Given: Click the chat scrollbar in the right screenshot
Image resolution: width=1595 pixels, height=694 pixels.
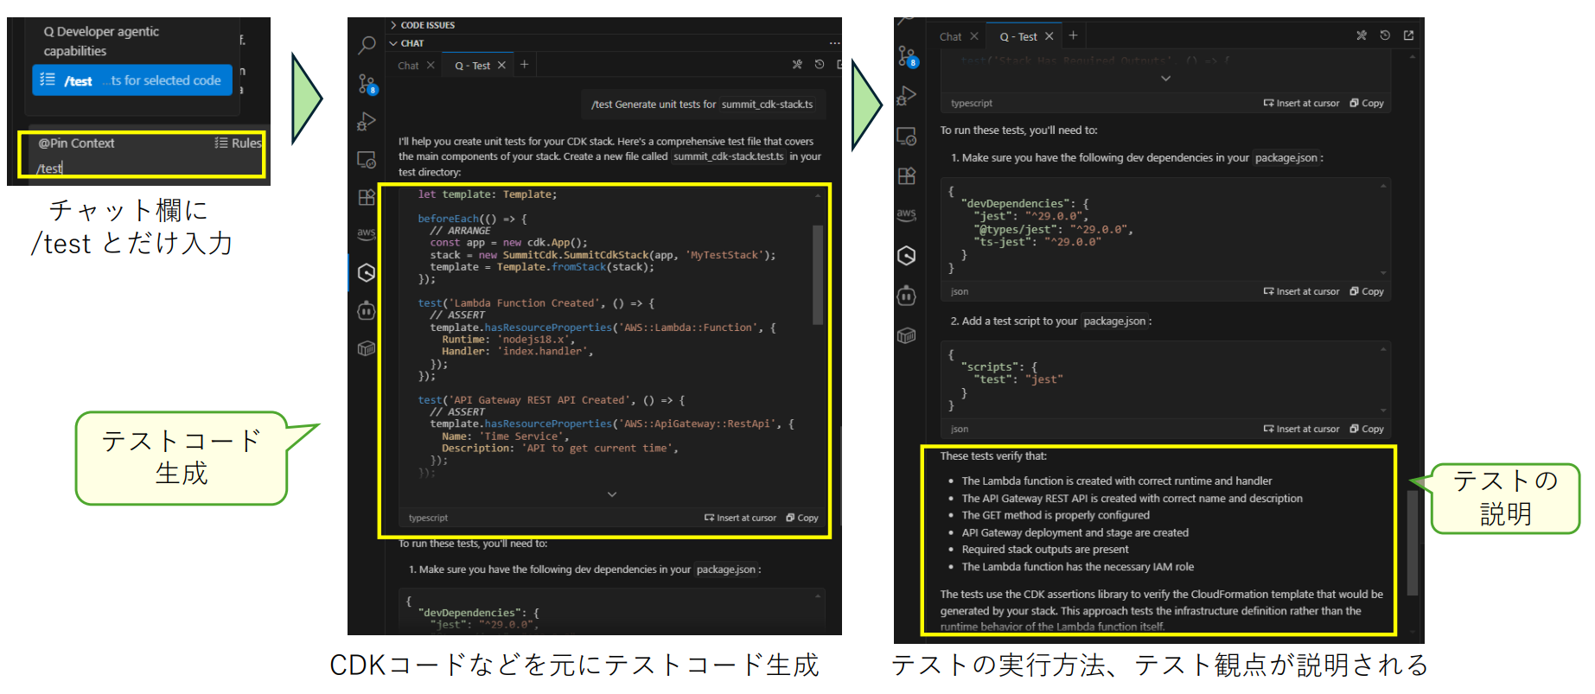Looking at the screenshot, I should point(1413,543).
